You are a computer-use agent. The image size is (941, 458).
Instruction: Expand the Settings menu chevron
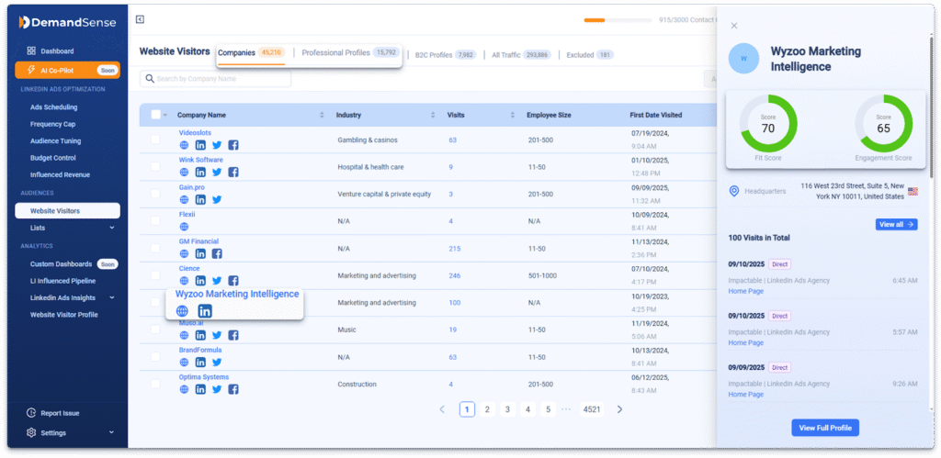111,432
